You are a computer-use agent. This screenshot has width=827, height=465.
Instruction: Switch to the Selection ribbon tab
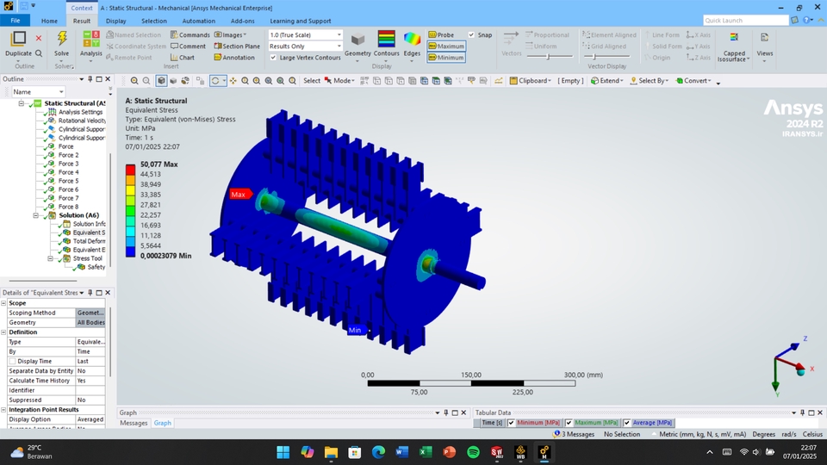[154, 21]
